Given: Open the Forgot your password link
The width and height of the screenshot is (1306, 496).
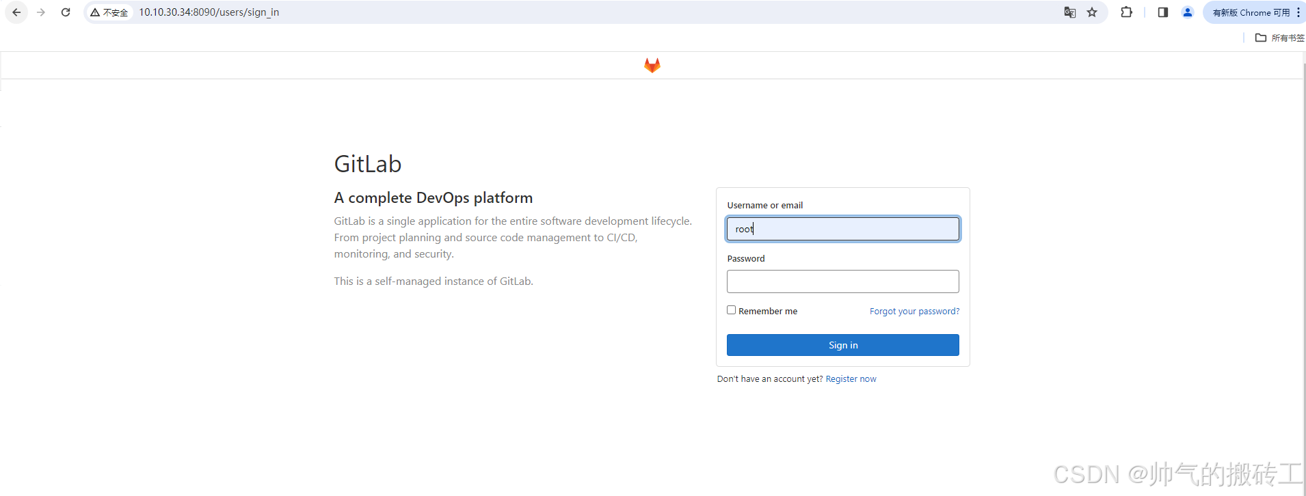Looking at the screenshot, I should click(x=914, y=311).
